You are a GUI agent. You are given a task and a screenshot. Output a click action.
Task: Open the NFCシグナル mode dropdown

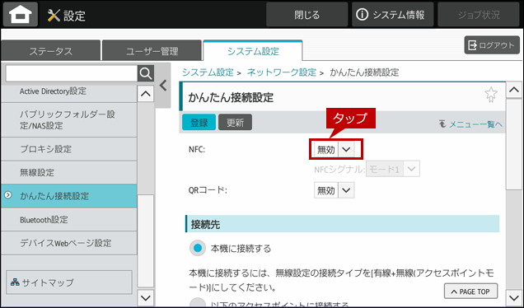(393, 170)
